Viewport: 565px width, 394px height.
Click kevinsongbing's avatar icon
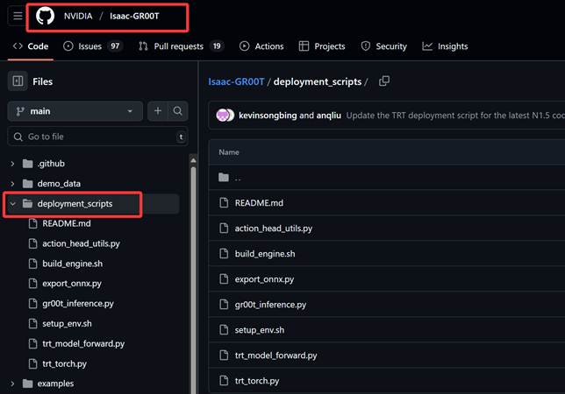[225, 116]
